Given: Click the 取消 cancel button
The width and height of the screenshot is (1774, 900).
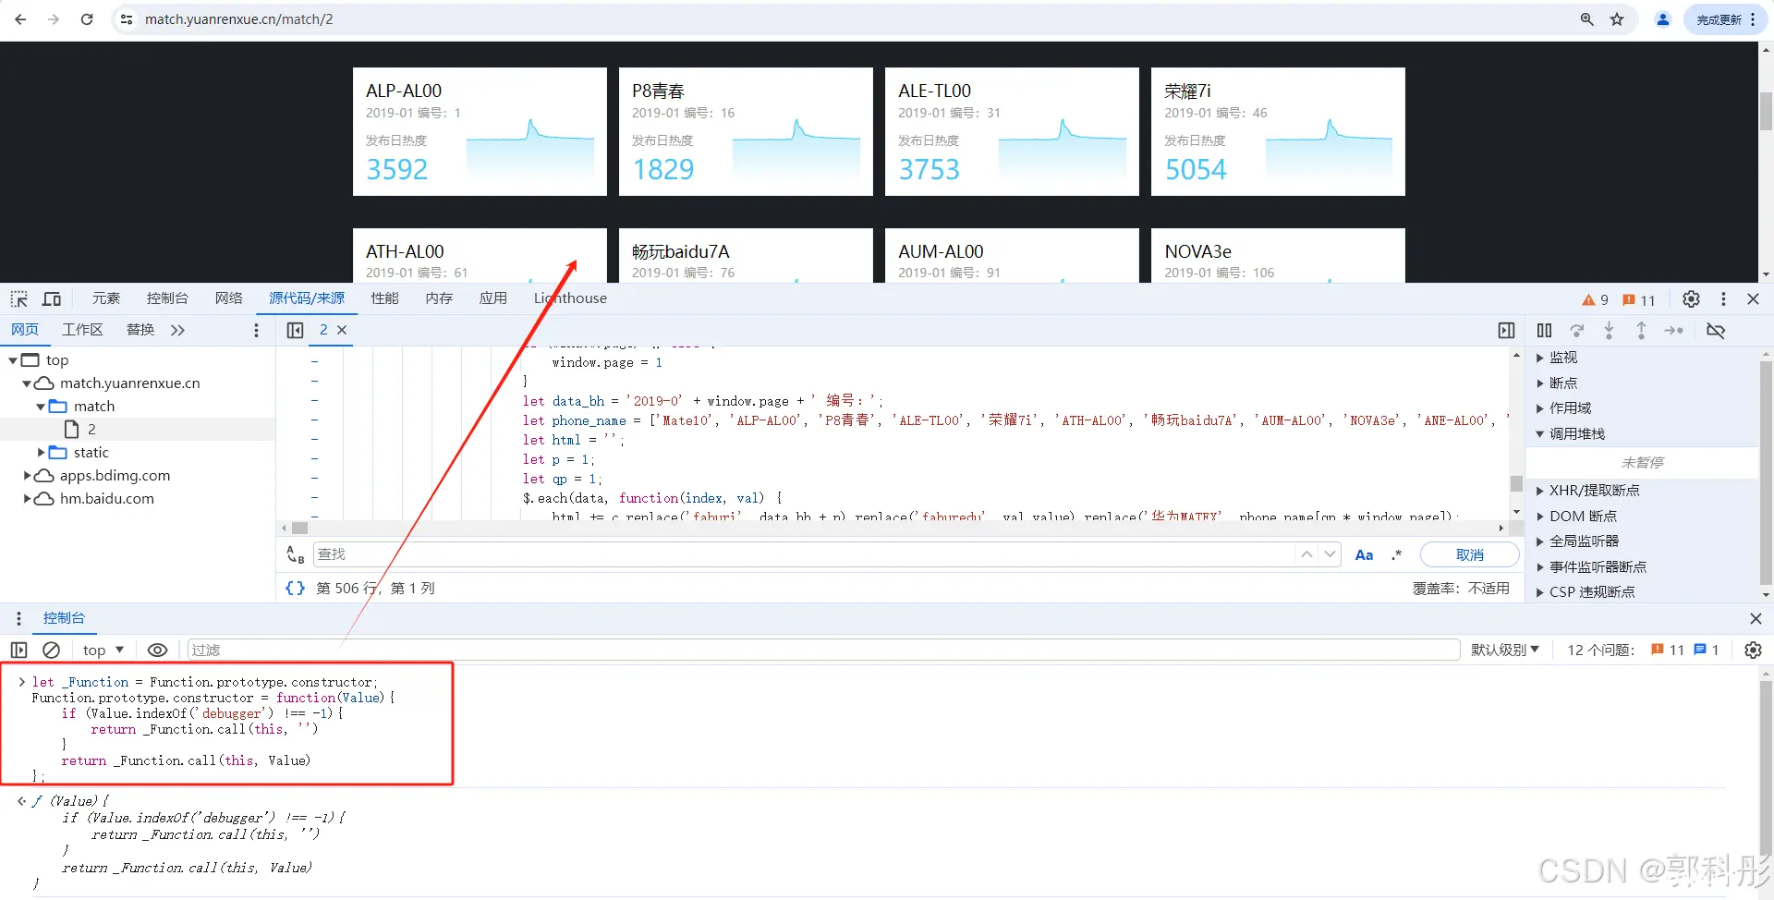Looking at the screenshot, I should (x=1469, y=554).
